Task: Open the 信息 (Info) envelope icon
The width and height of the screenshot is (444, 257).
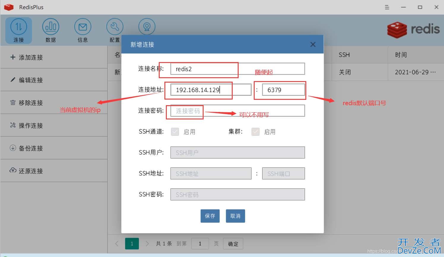Action: click(83, 30)
